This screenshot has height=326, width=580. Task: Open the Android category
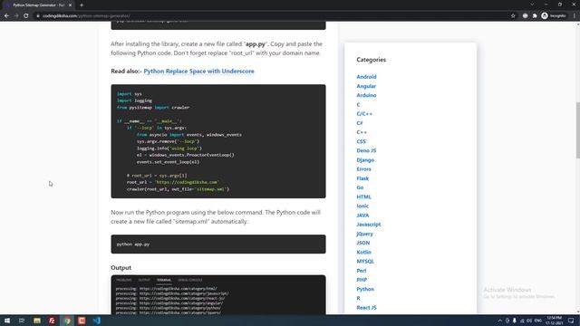point(366,77)
